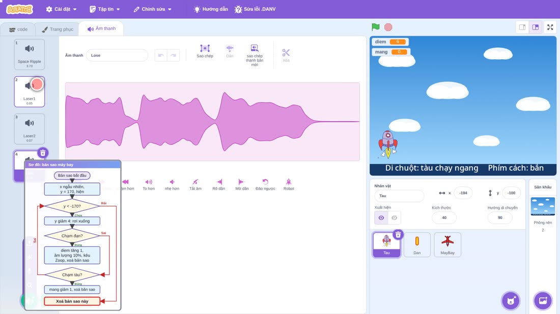Switch to small stage layout
The width and height of the screenshot is (560, 314).
click(x=522, y=27)
